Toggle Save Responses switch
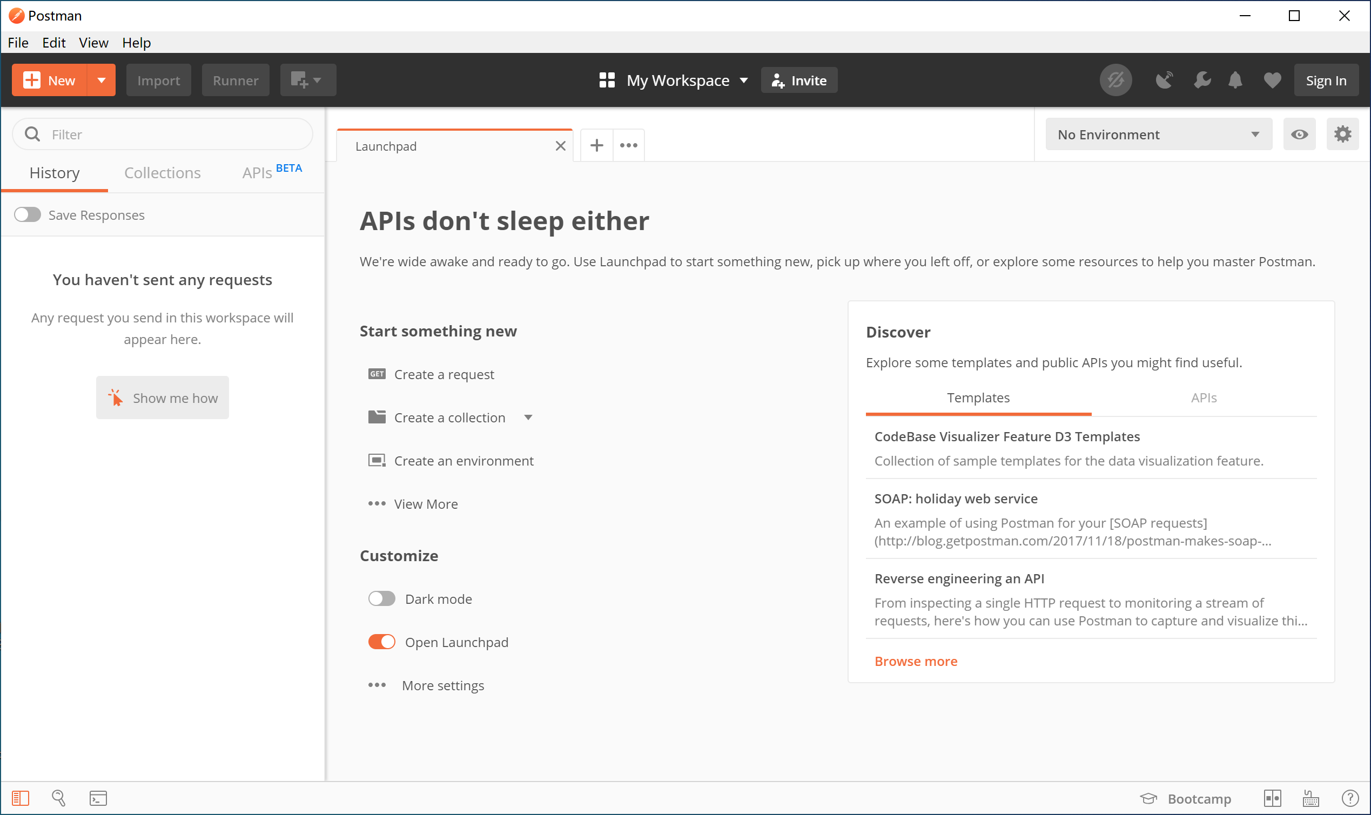The image size is (1371, 815). click(28, 215)
